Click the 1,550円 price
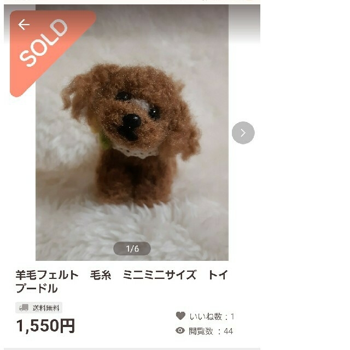This screenshot has height=350, width=350. (45, 326)
